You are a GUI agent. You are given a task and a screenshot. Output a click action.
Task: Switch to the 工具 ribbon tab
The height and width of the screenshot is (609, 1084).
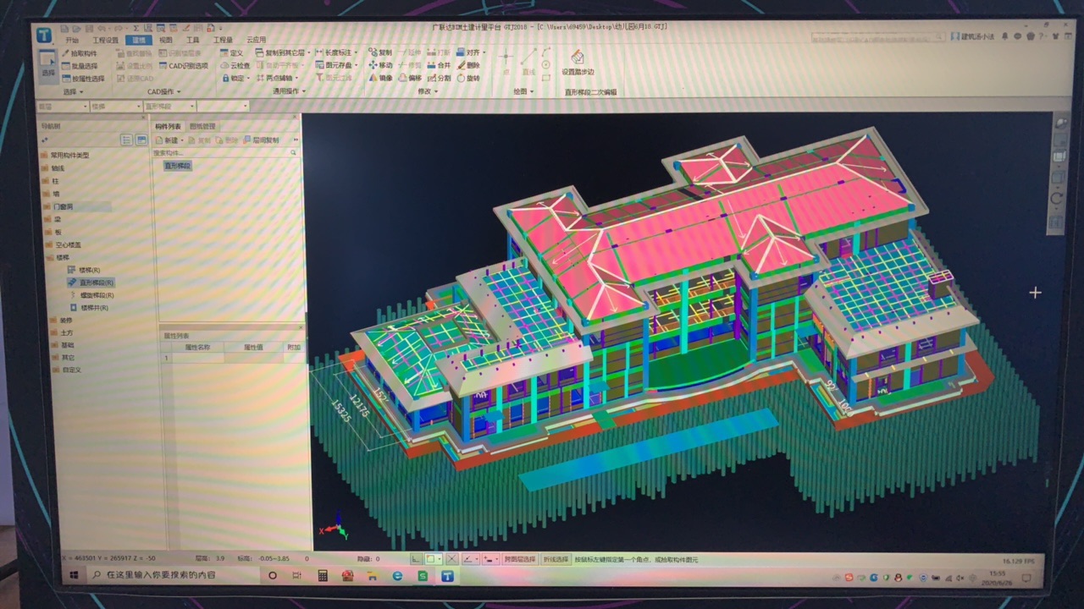(193, 40)
